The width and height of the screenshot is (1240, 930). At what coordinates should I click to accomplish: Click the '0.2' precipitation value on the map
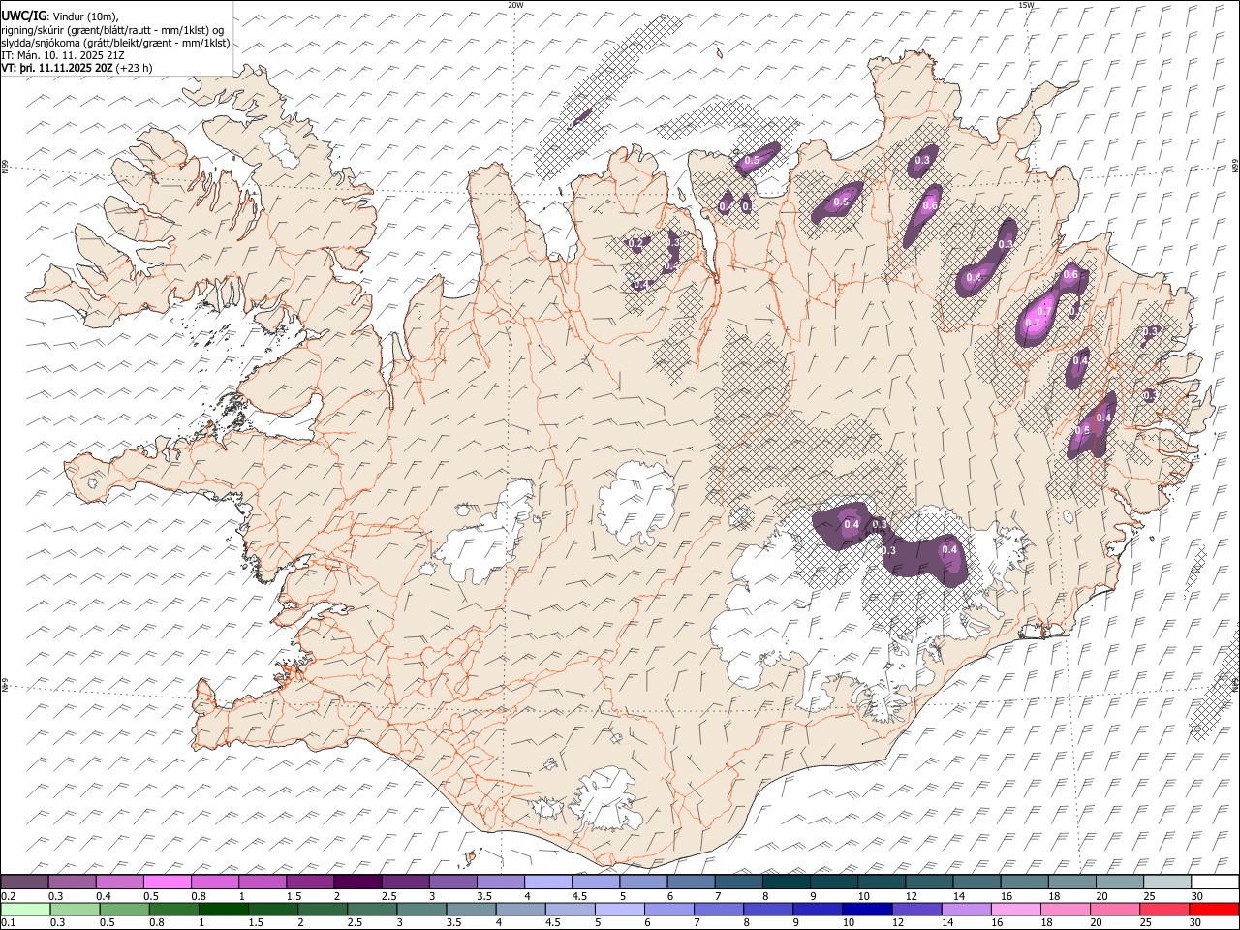636,243
